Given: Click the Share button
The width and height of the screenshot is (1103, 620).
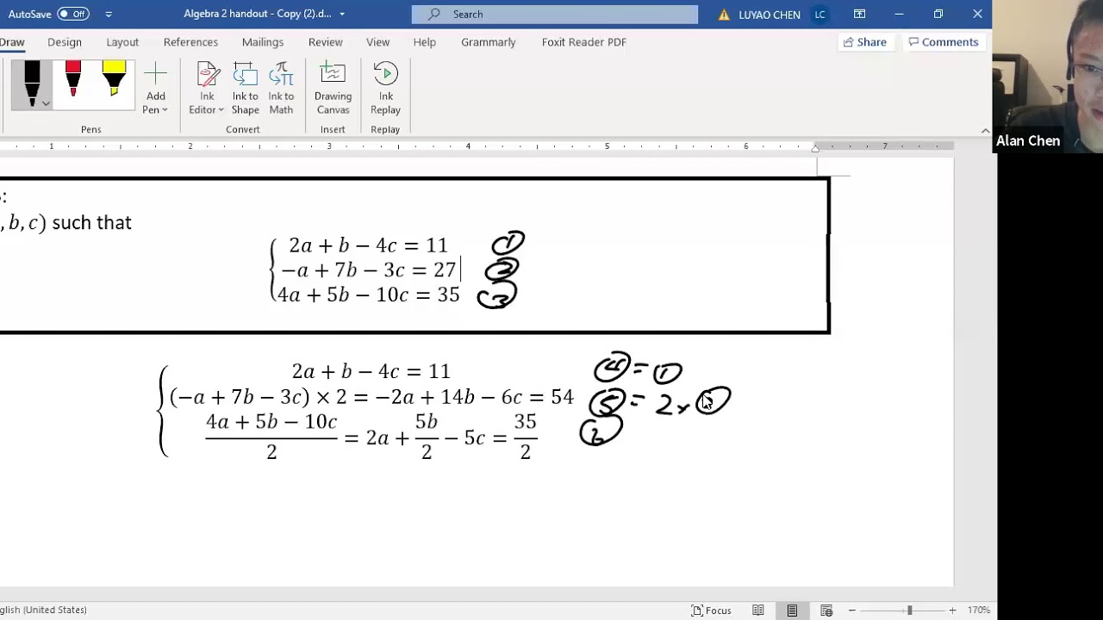Looking at the screenshot, I should pos(865,42).
